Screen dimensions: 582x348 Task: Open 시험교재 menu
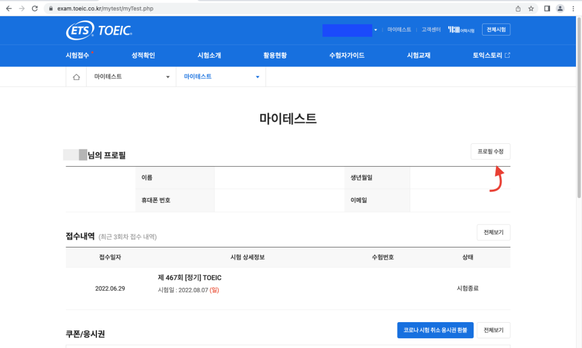point(419,55)
